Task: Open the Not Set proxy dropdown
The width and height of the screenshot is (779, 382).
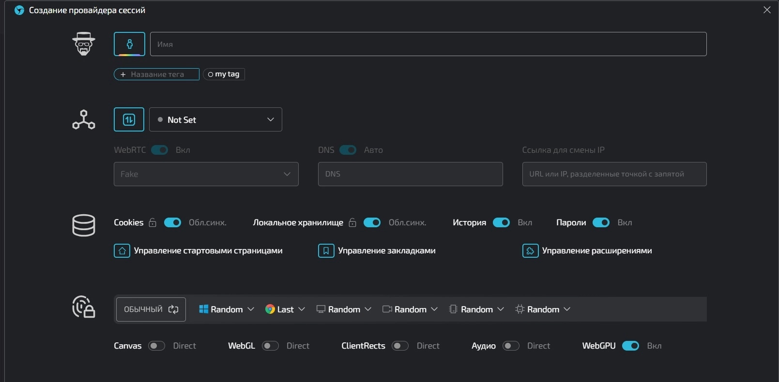Action: 215,119
